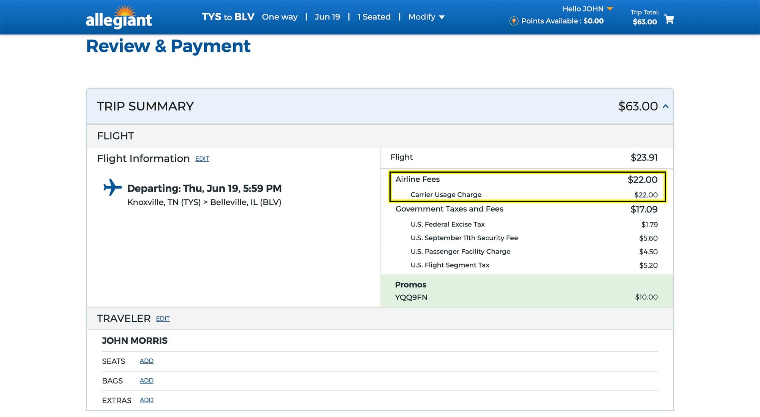Viewport: 760px width, 417px height.
Task: Click Knoxville to Belleville route line
Action: [204, 202]
